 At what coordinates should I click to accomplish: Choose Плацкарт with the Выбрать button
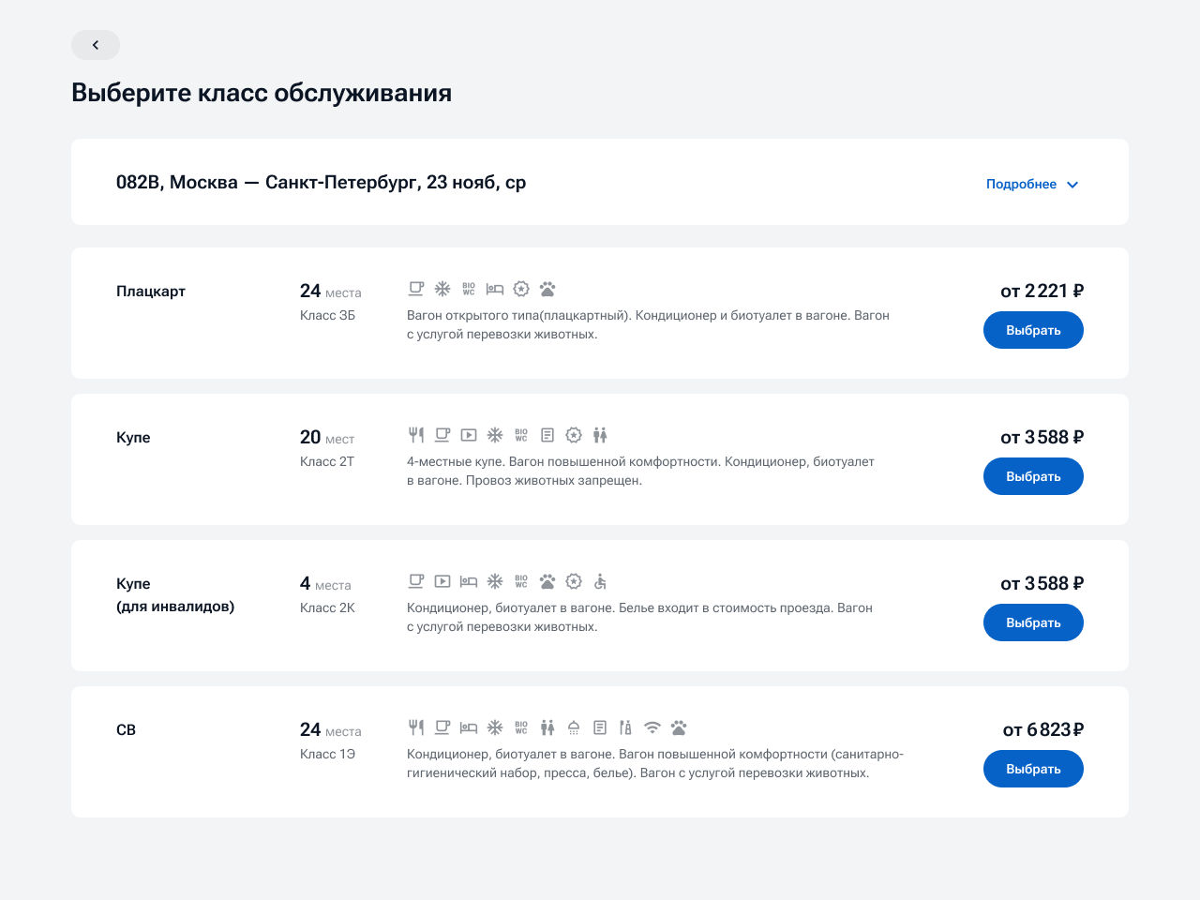click(x=1033, y=330)
